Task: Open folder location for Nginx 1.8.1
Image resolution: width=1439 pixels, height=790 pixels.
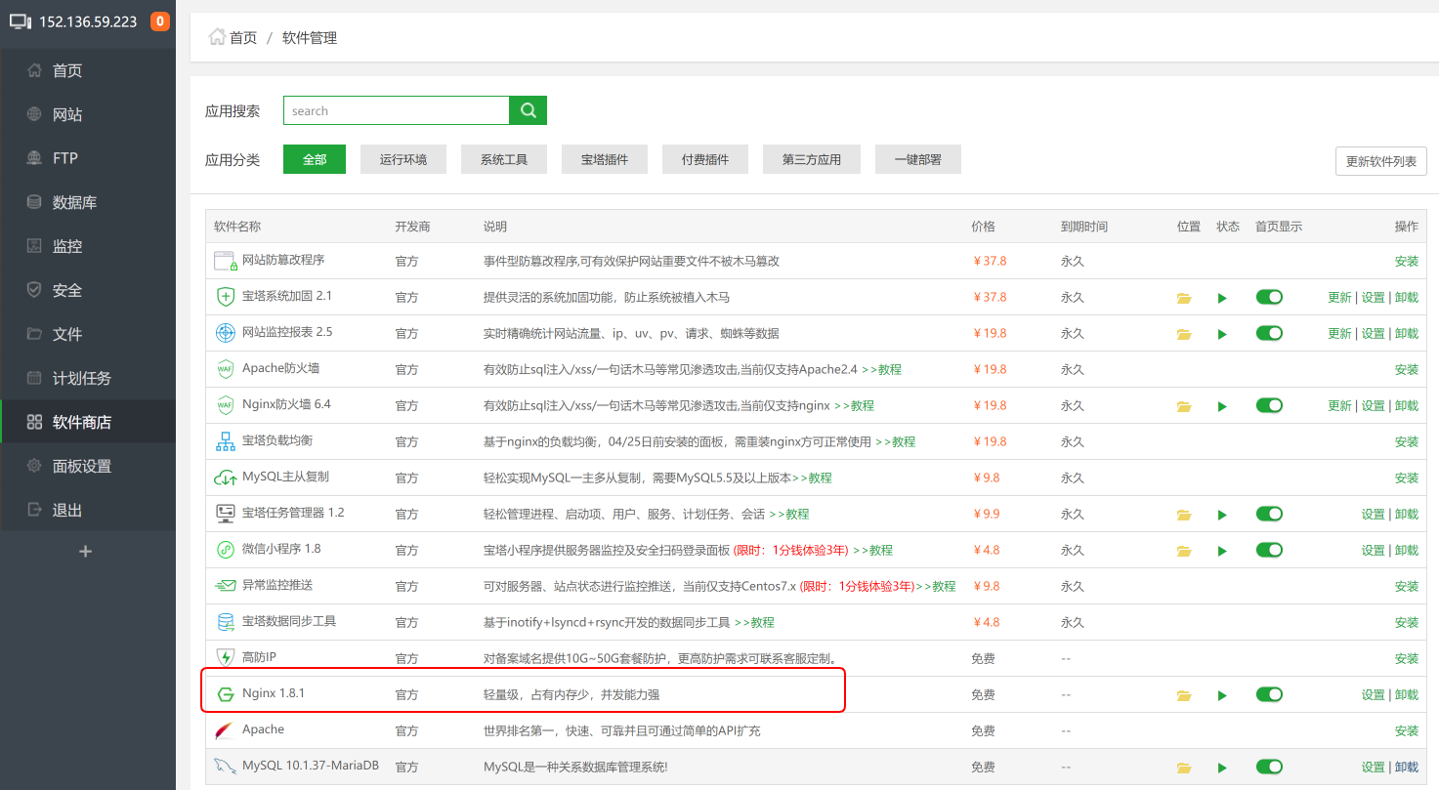Action: 1184,695
